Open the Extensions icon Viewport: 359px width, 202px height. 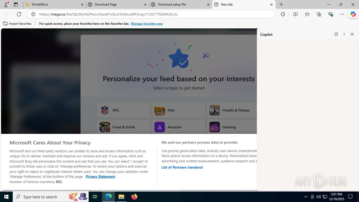tap(283, 14)
